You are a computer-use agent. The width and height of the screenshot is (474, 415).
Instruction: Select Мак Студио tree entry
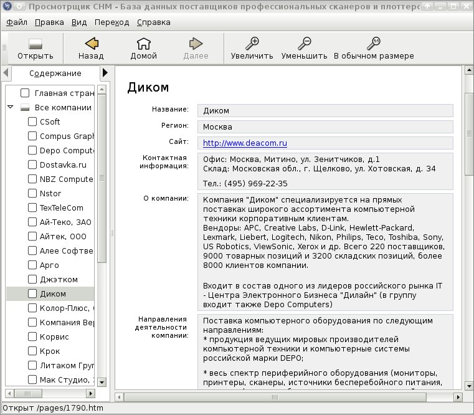click(x=67, y=379)
